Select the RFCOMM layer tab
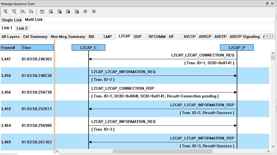The width and height of the screenshot is (277, 155). pyautogui.click(x=157, y=37)
